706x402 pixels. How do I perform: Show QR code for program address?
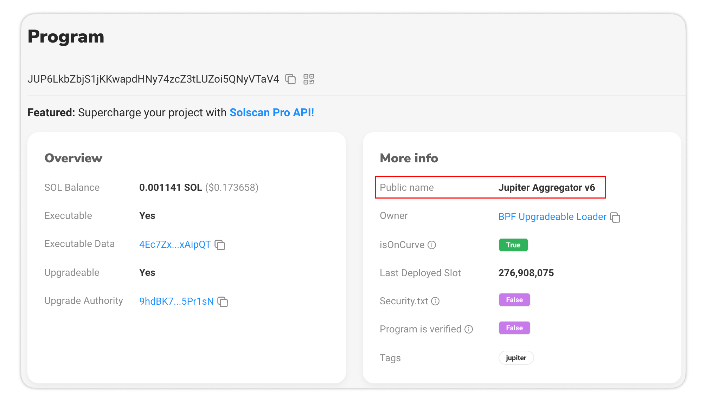[309, 79]
